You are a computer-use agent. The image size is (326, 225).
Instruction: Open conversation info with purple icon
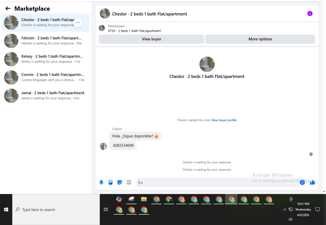(x=310, y=13)
